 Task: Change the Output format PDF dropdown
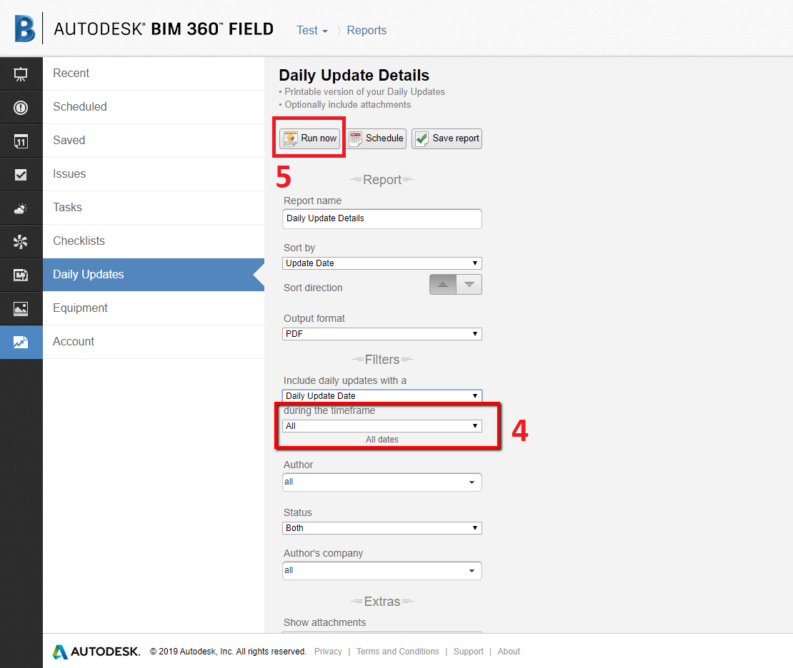tap(381, 333)
